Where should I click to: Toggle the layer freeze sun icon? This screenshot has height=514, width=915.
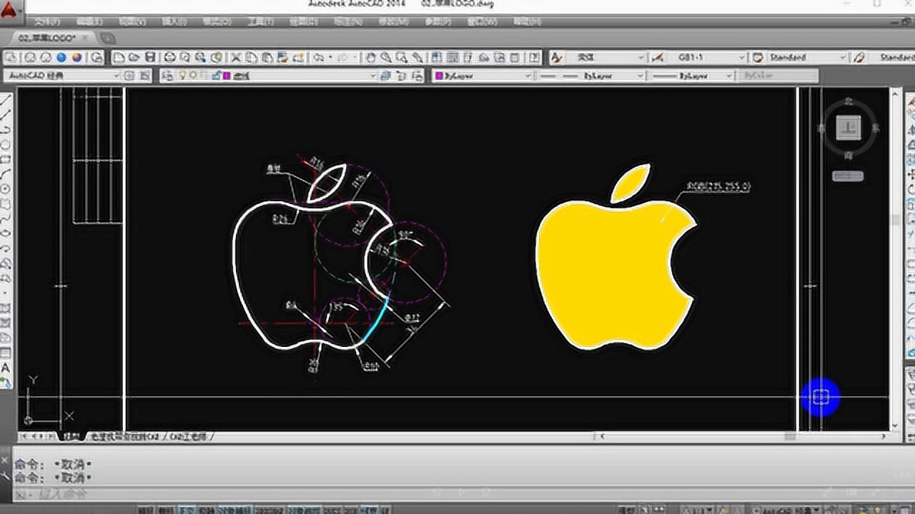coord(193,75)
